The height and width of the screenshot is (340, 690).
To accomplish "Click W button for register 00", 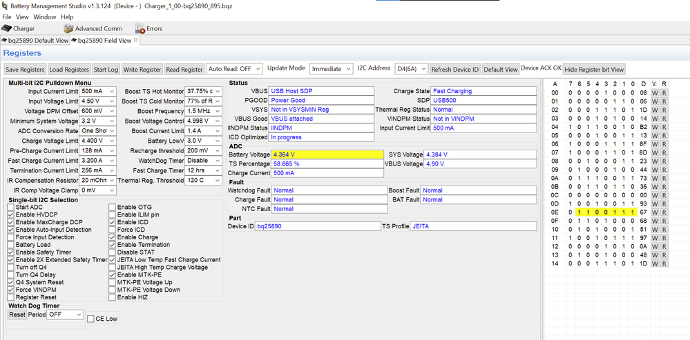I will [655, 93].
